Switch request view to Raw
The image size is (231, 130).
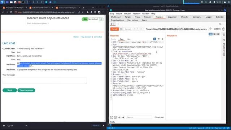(x=122, y=39)
